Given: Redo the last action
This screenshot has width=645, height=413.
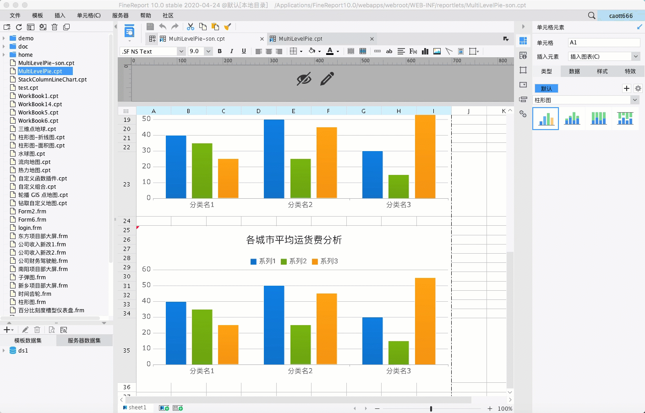Looking at the screenshot, I should coord(175,27).
